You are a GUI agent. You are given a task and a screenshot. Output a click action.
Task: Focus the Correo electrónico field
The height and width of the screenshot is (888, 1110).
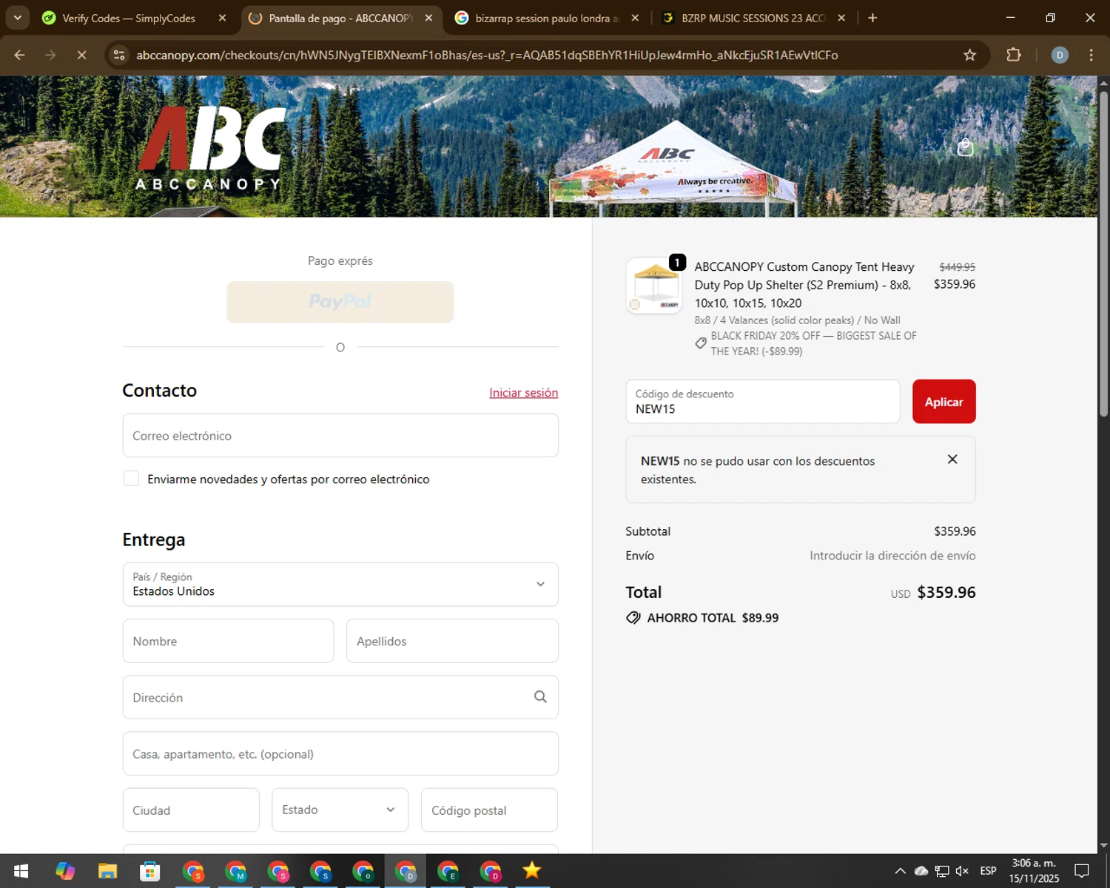(340, 435)
